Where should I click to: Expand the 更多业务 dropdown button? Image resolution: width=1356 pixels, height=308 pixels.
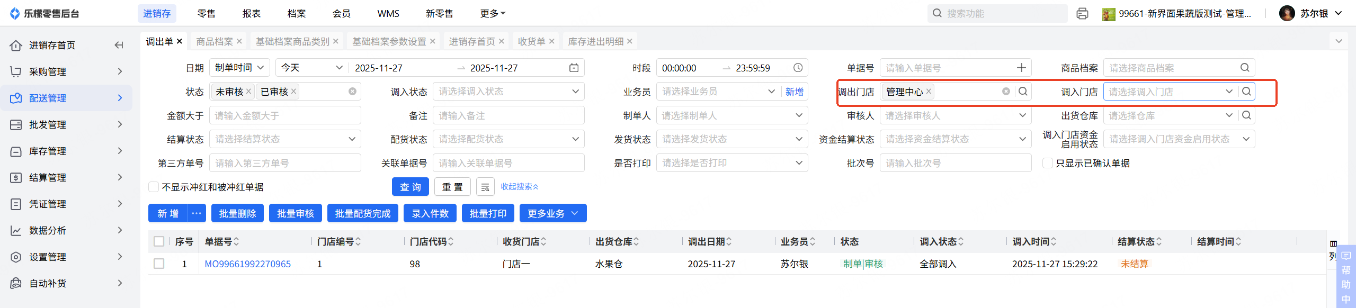click(x=553, y=213)
